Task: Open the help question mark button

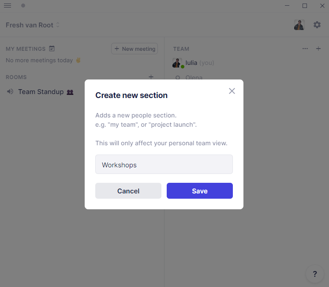Action: 314,274
